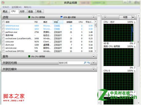Switch to the 概述 tab
The width and height of the screenshot is (141, 105).
click(6, 12)
